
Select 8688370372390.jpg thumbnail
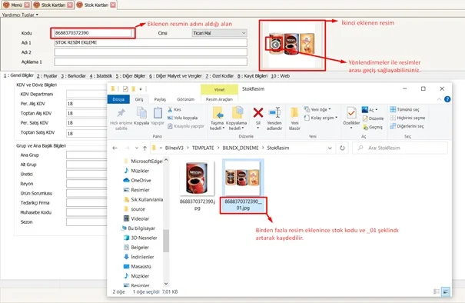(198, 178)
